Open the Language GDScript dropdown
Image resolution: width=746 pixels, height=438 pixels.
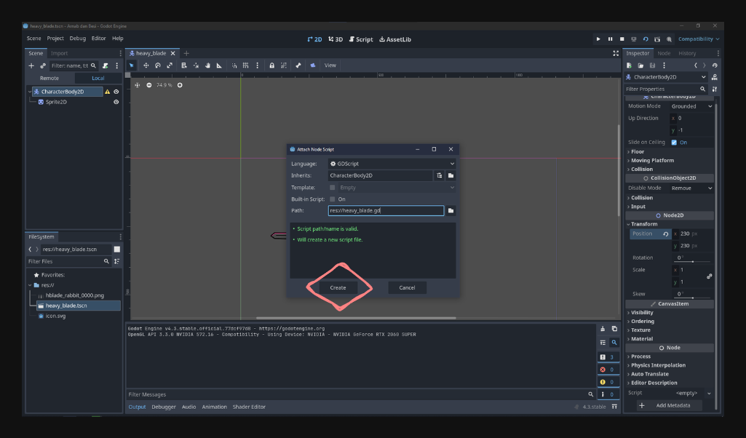click(391, 164)
